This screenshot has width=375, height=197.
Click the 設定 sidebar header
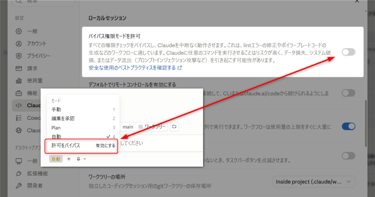tap(19, 18)
